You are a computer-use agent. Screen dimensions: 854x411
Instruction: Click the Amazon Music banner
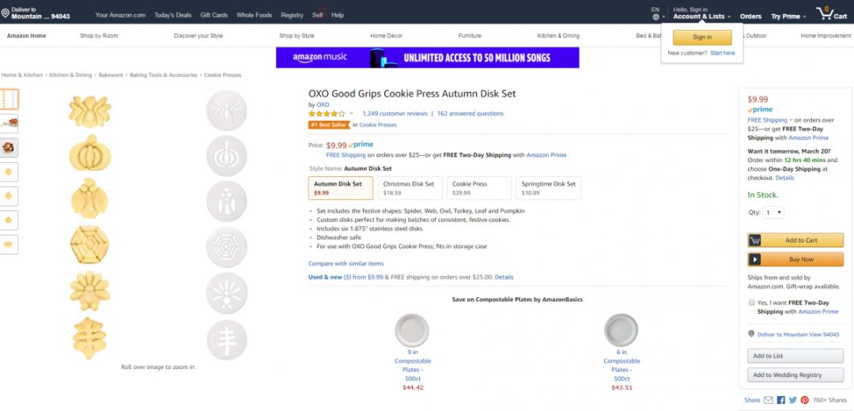(x=427, y=58)
